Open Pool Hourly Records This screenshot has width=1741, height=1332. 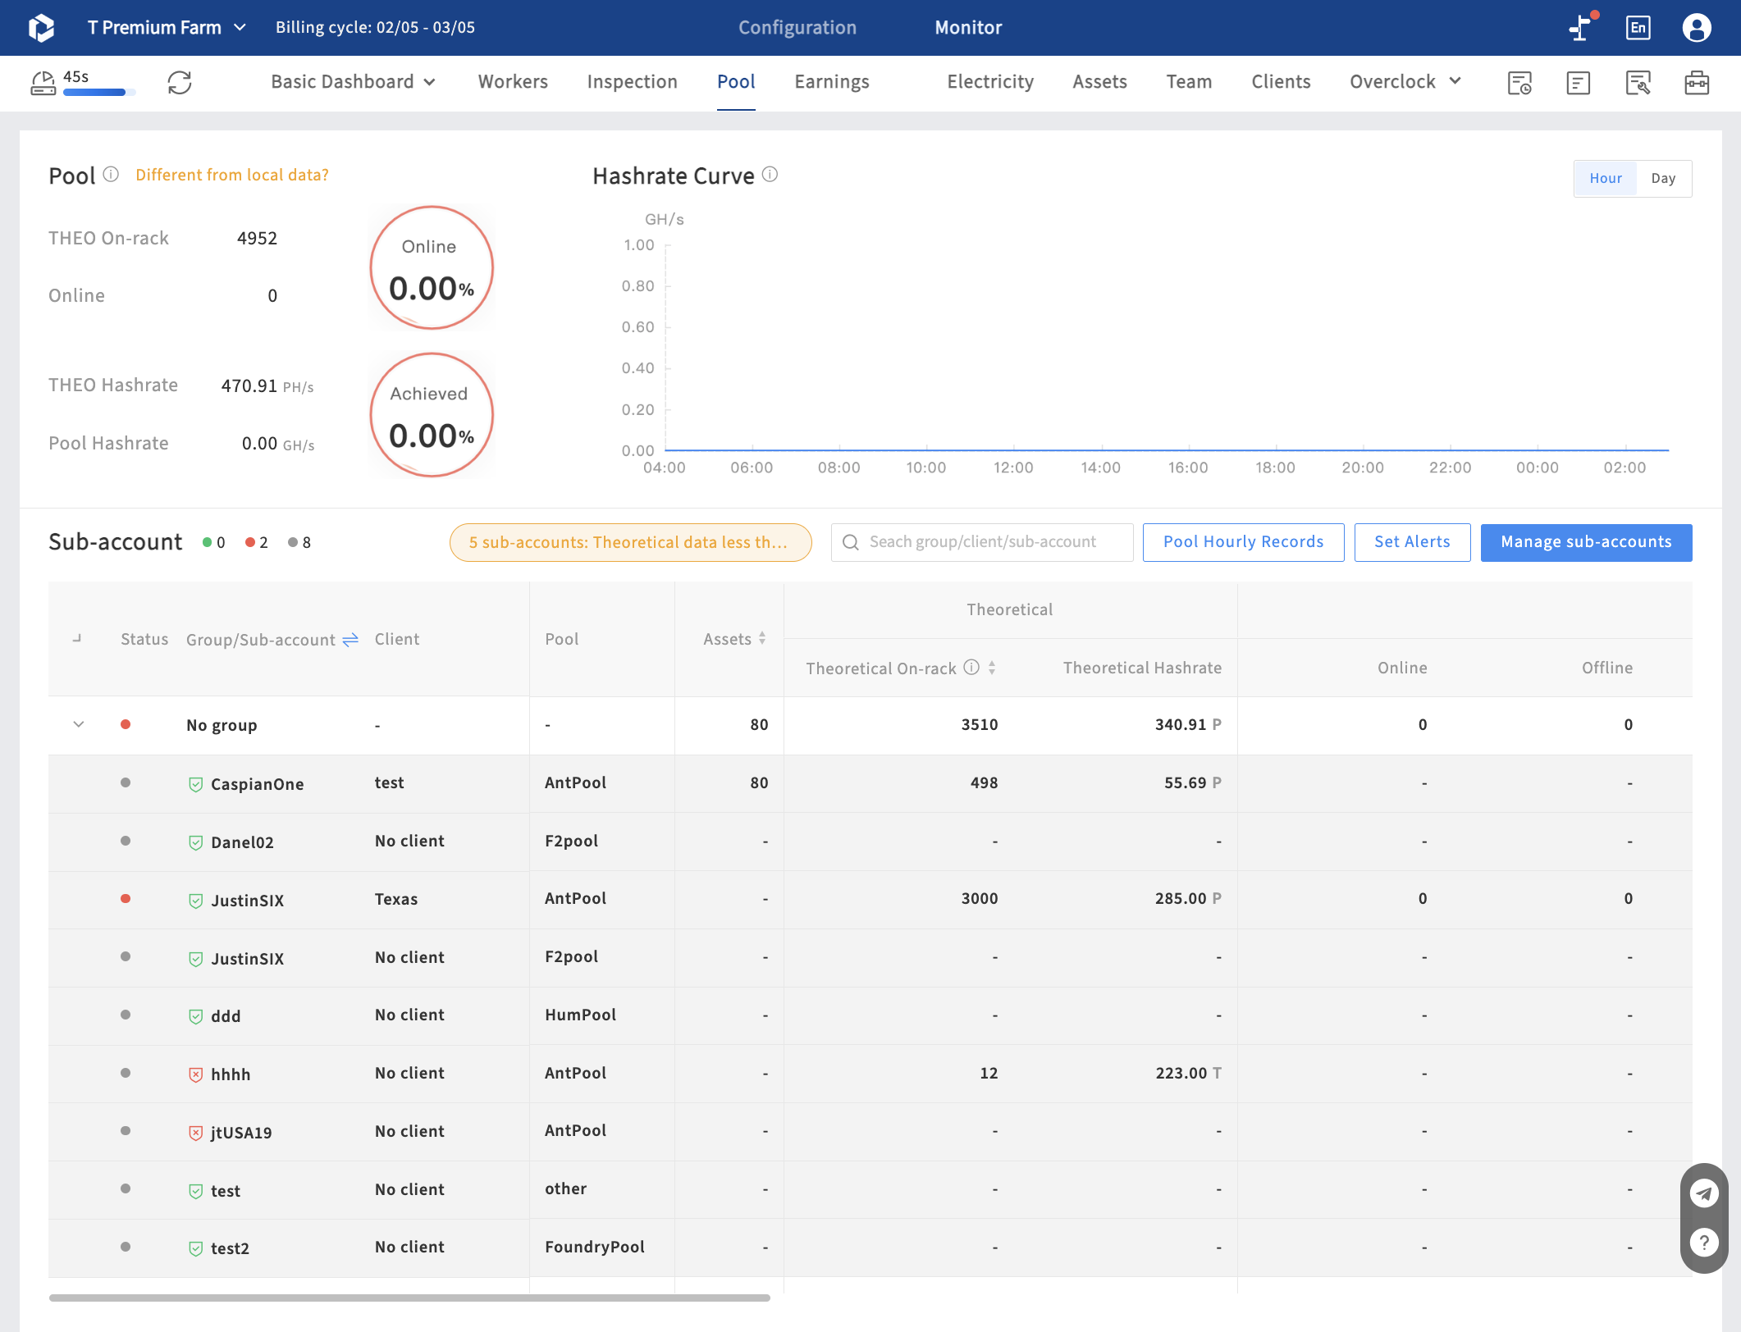coord(1243,542)
